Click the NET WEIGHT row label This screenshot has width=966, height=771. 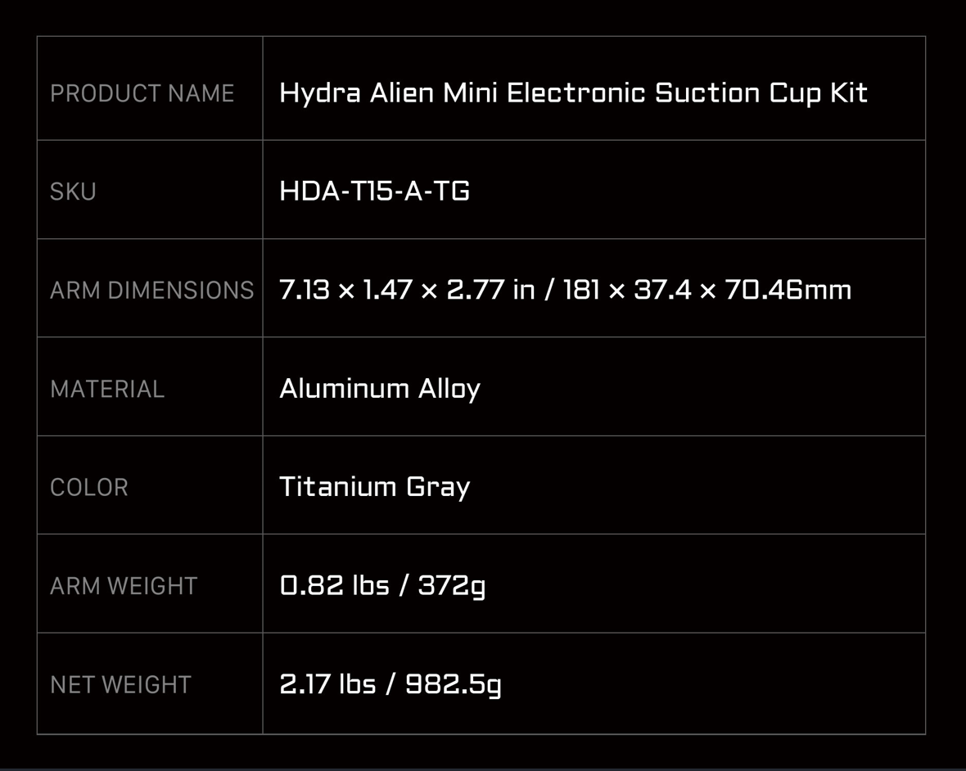tap(120, 684)
